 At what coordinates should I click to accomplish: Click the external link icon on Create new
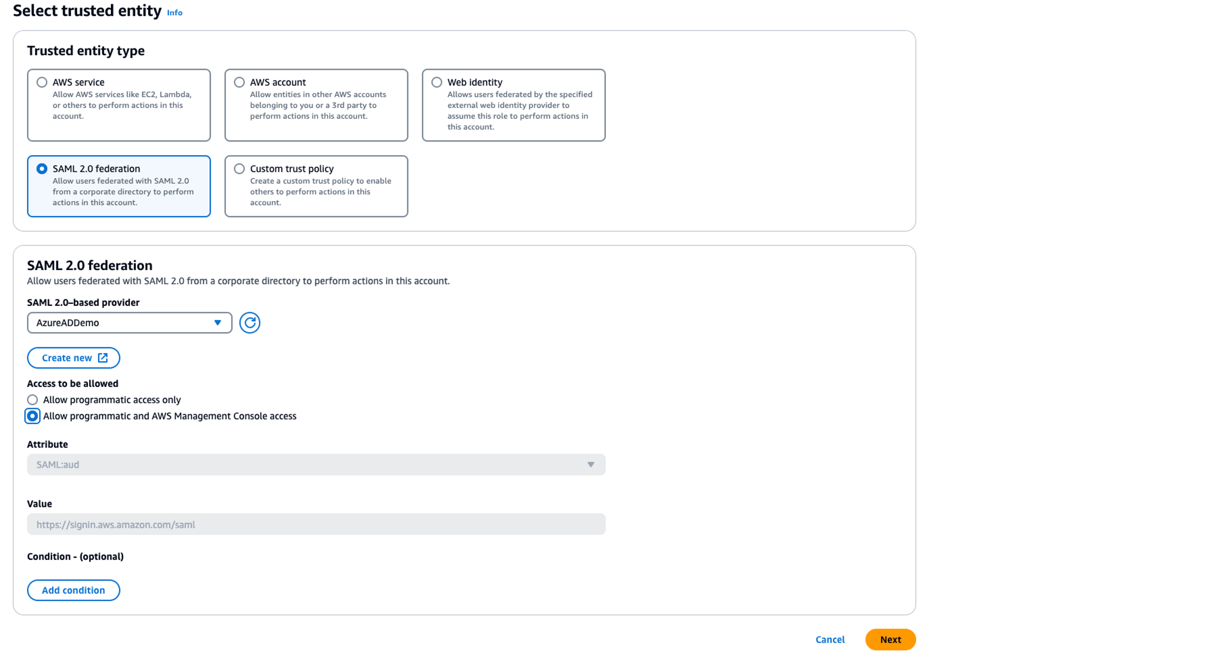pos(103,358)
